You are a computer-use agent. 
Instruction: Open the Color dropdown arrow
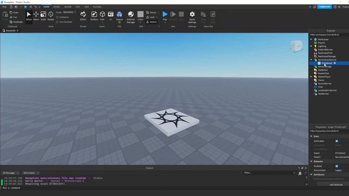tap(141, 22)
